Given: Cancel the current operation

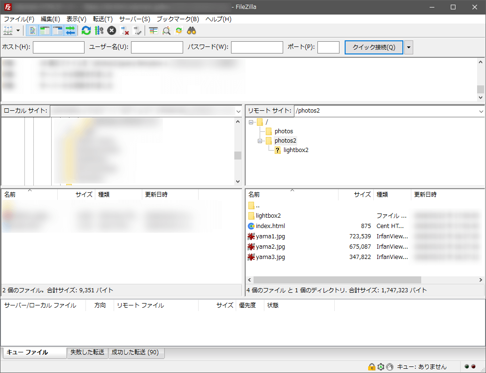Looking at the screenshot, I should tap(111, 31).
